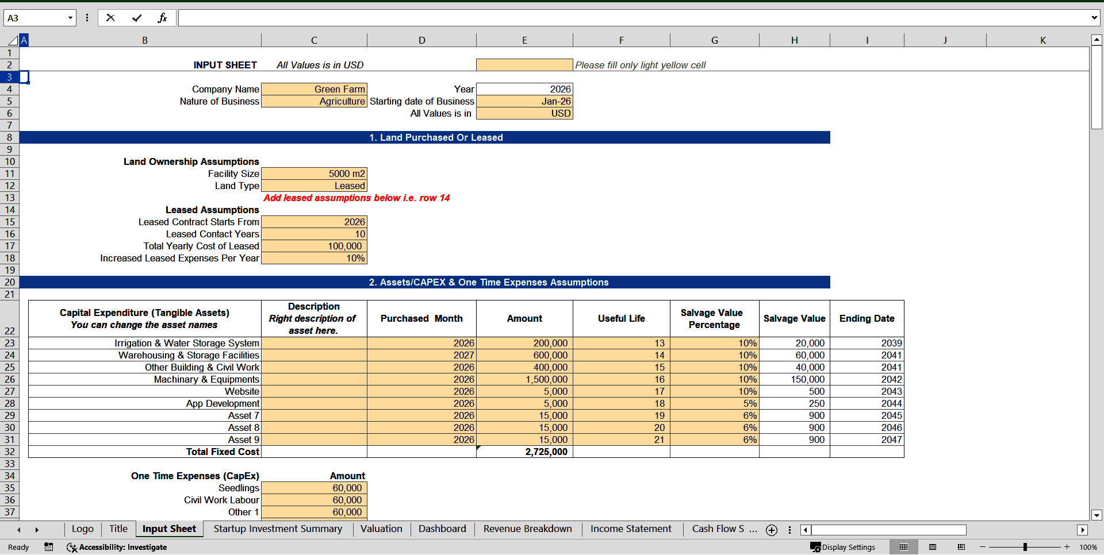Click the sheet navigation right arrow
This screenshot has height=555, width=1104.
click(37, 530)
